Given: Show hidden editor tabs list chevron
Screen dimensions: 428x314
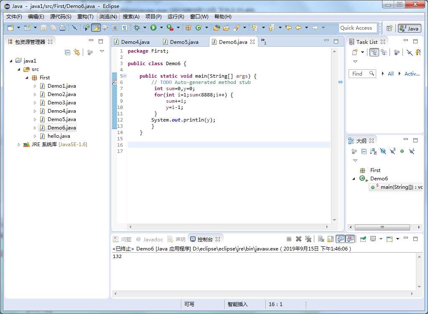Looking at the screenshot, I should (263, 41).
